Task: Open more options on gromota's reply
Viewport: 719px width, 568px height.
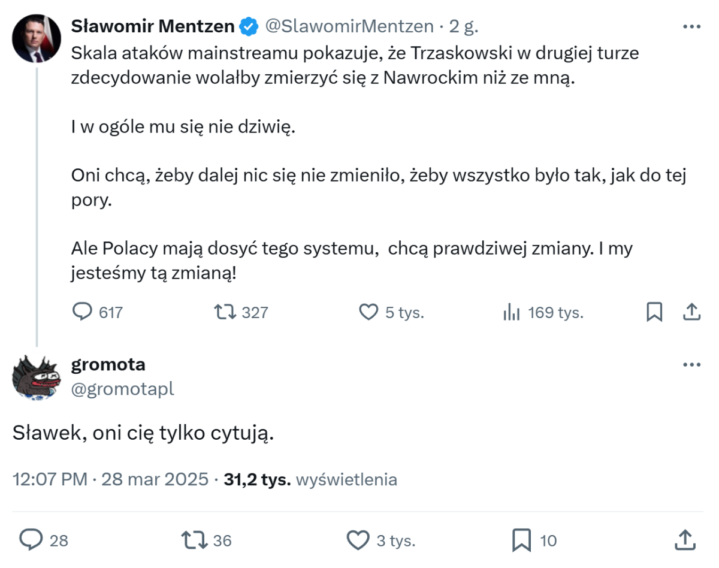Action: (691, 365)
